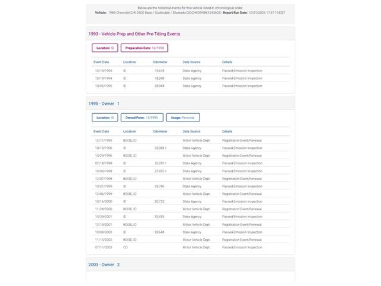Click the event date 07/11/2003
This screenshot has width=381, height=286.
coord(104,247)
